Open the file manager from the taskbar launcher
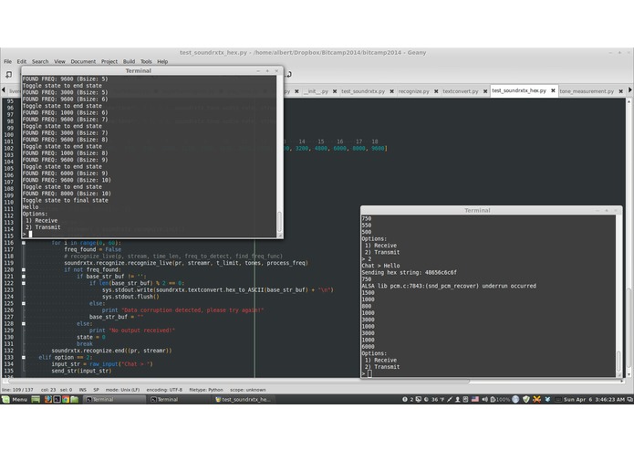 (75, 399)
